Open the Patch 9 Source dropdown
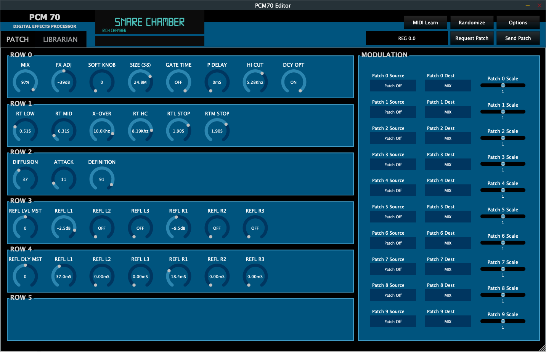546x352 pixels. [x=393, y=322]
